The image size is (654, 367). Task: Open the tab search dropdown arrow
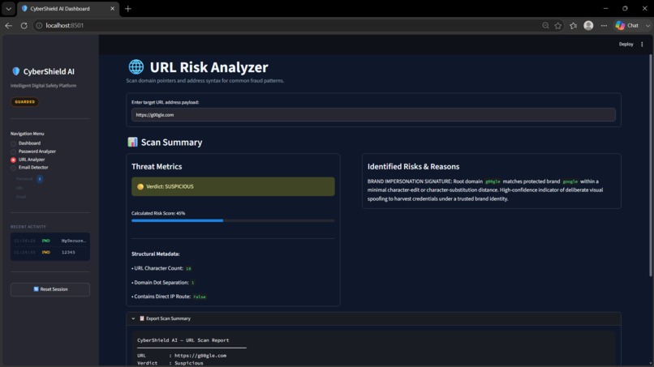tap(8, 8)
